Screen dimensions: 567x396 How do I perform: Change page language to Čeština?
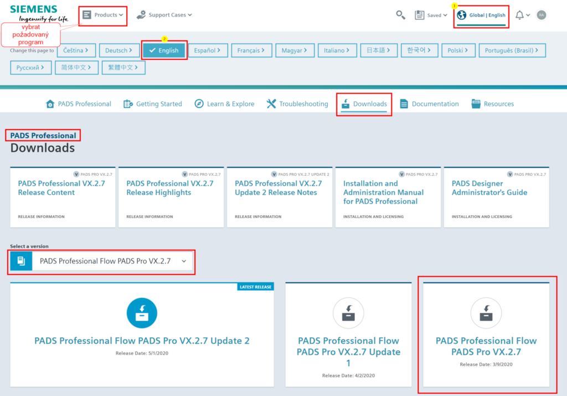[76, 50]
